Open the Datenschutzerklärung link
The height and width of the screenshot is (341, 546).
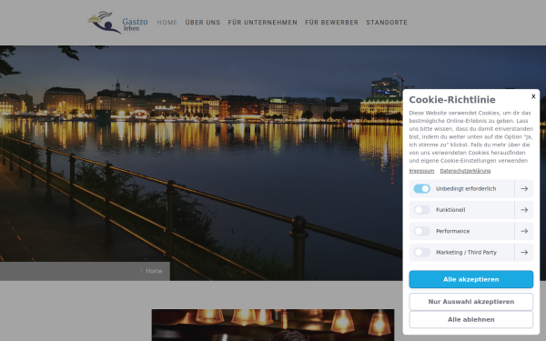pos(465,171)
